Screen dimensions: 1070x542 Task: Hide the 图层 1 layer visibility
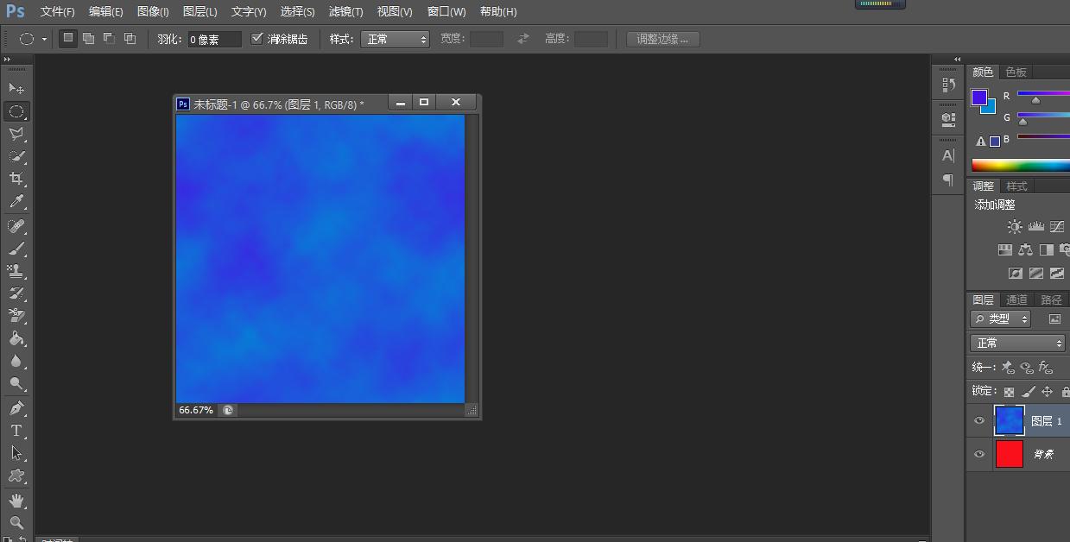point(978,420)
